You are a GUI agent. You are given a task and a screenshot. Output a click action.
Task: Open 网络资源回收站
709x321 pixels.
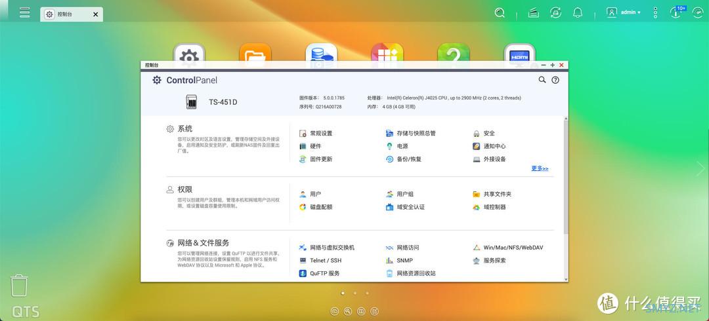coord(410,274)
